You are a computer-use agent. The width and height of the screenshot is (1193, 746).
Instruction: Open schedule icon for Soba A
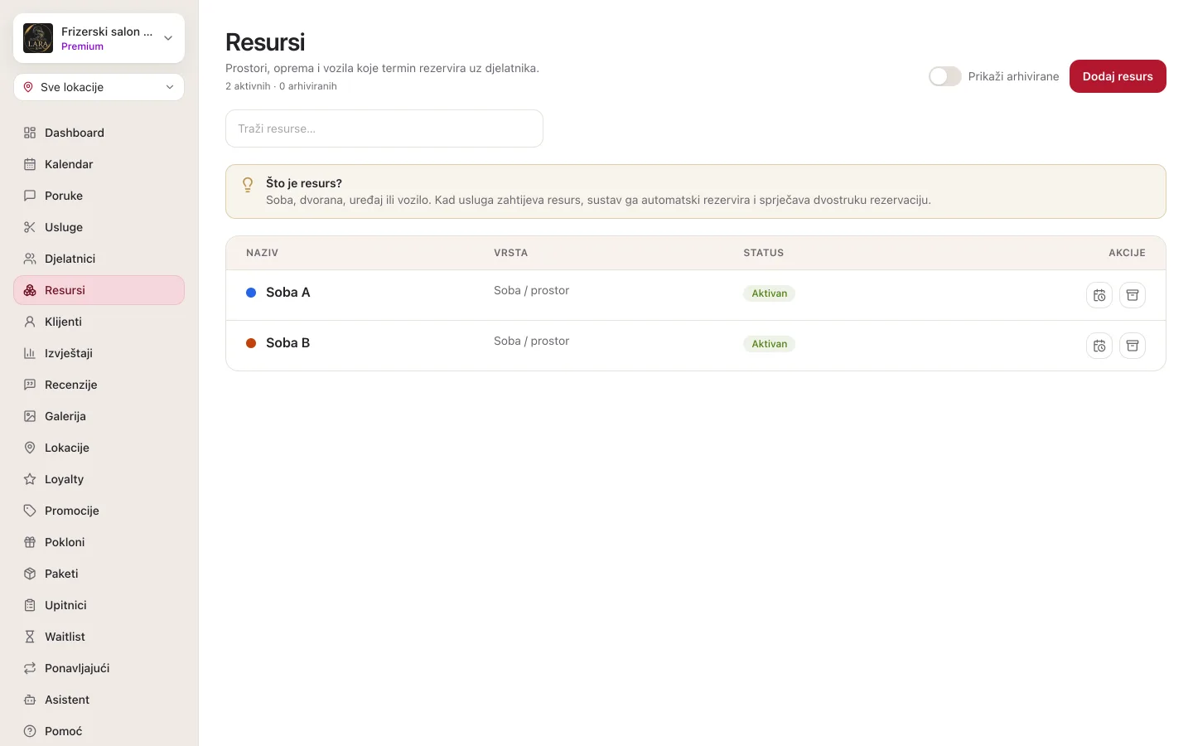click(x=1099, y=295)
